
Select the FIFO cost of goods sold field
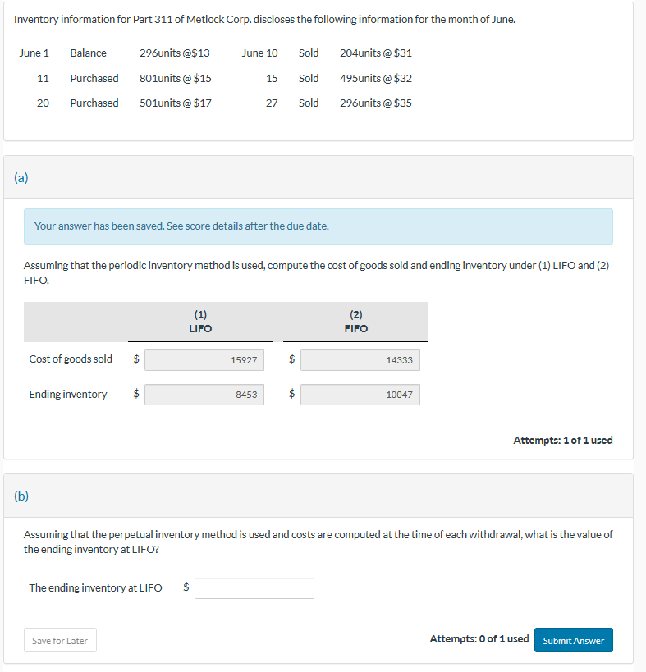360,359
